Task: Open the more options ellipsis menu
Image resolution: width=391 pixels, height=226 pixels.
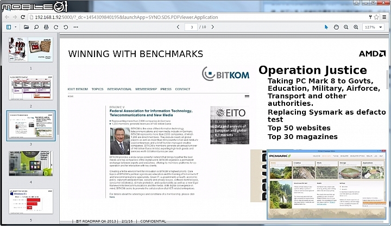Action: 76,27
